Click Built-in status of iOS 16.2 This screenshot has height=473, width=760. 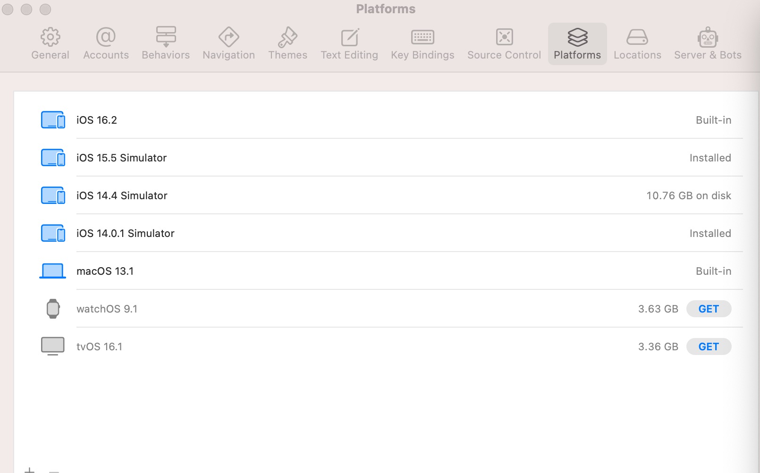714,120
